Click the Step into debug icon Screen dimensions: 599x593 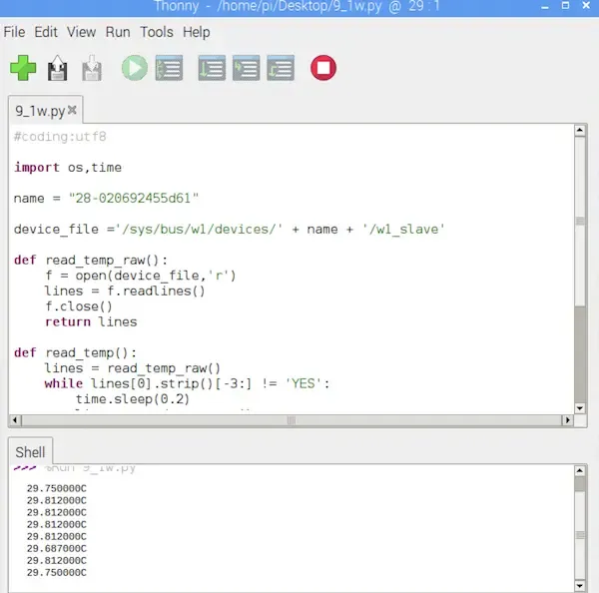click(246, 68)
